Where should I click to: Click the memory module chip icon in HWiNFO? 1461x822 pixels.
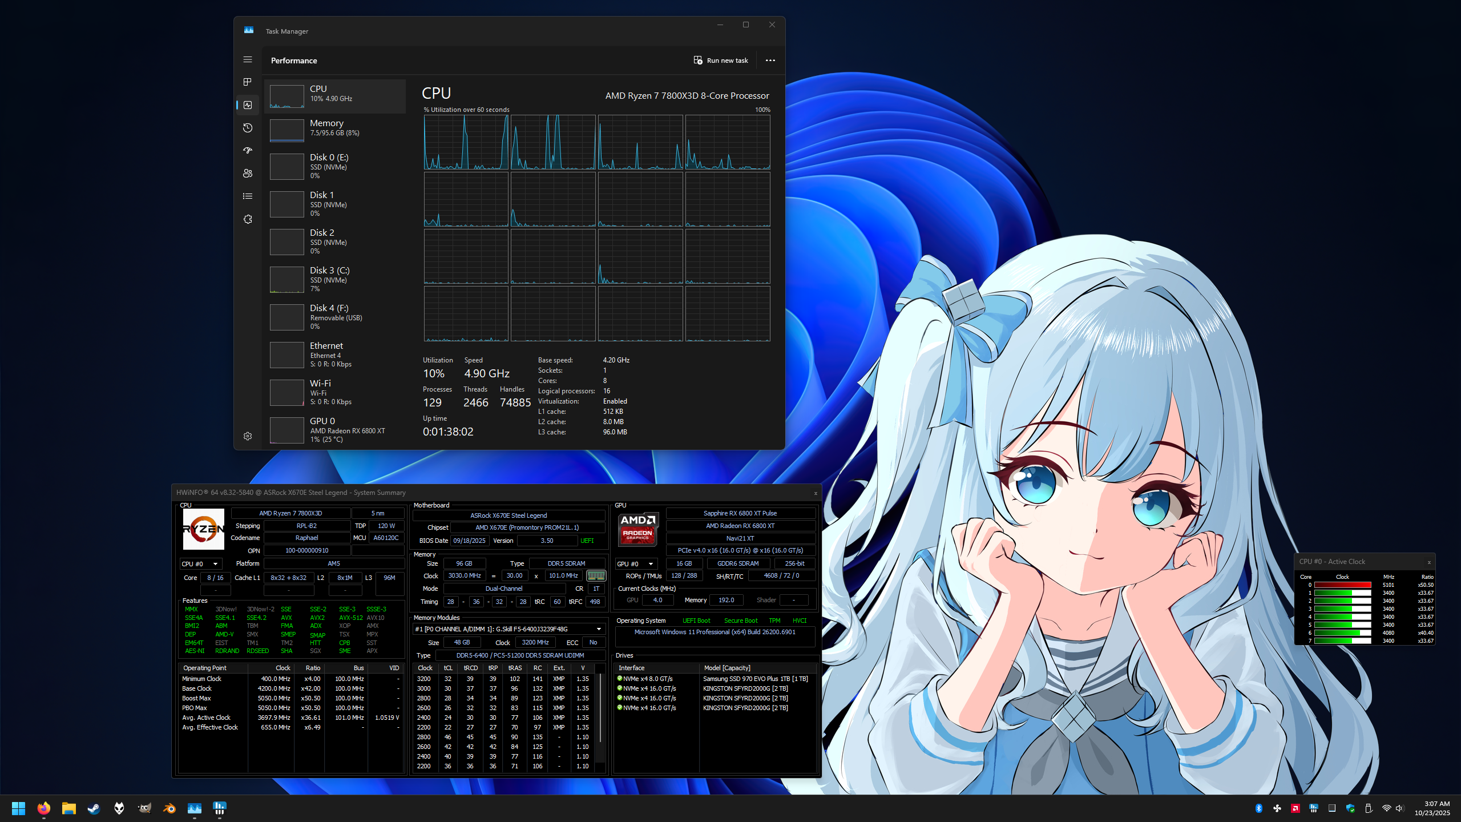point(596,575)
